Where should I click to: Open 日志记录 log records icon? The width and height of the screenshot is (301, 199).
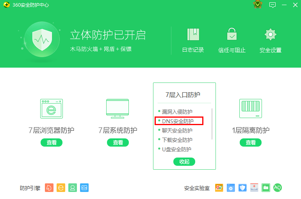pyautogui.click(x=193, y=34)
